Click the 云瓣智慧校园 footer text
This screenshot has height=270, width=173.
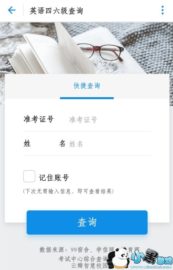89,265
